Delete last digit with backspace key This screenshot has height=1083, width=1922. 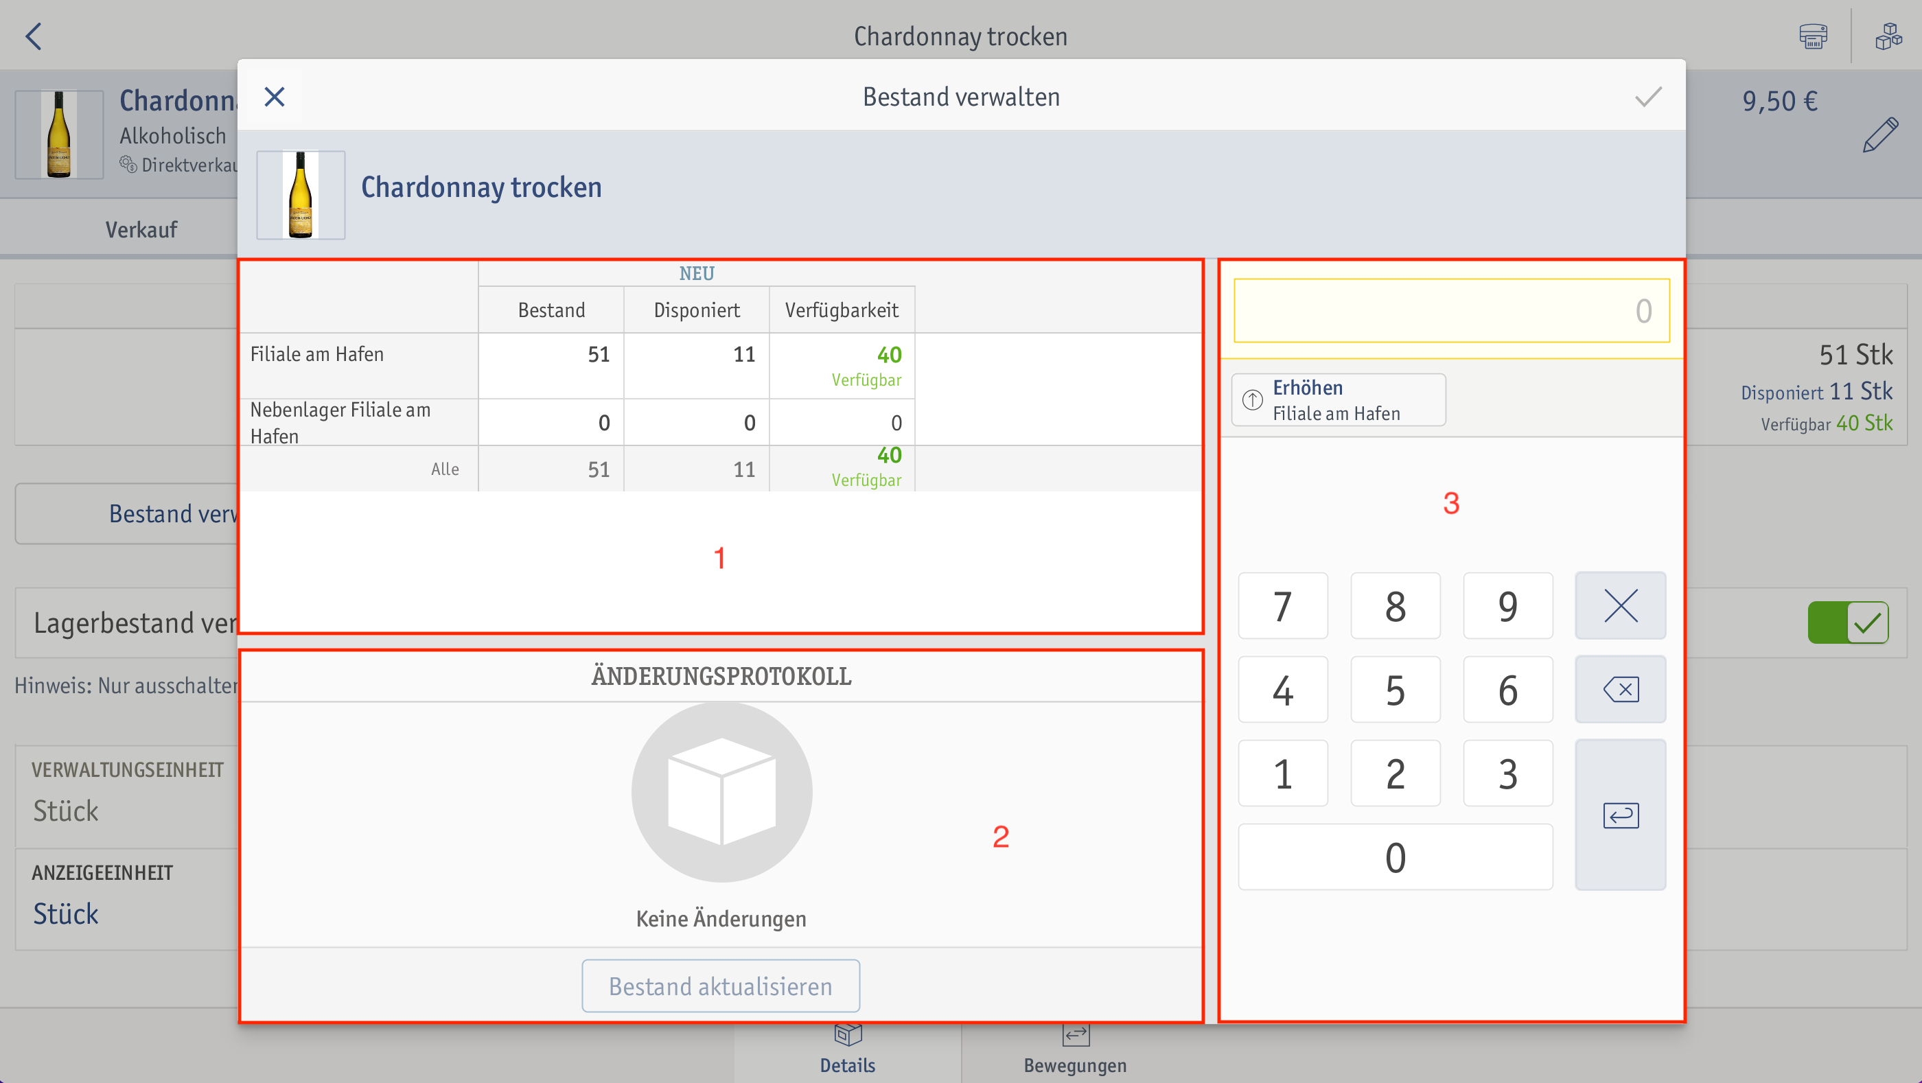pos(1620,689)
